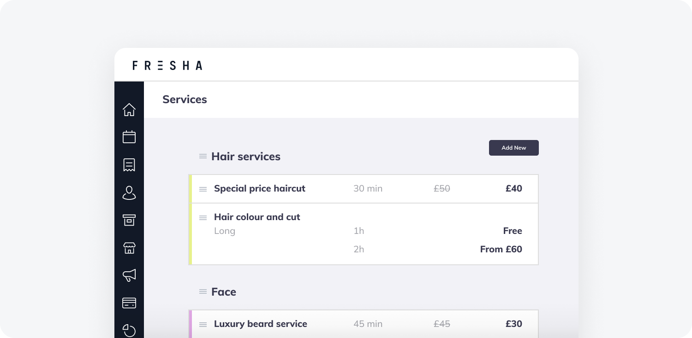Open the Marketing megaphone icon in sidebar
Image resolution: width=692 pixels, height=338 pixels.
[129, 275]
